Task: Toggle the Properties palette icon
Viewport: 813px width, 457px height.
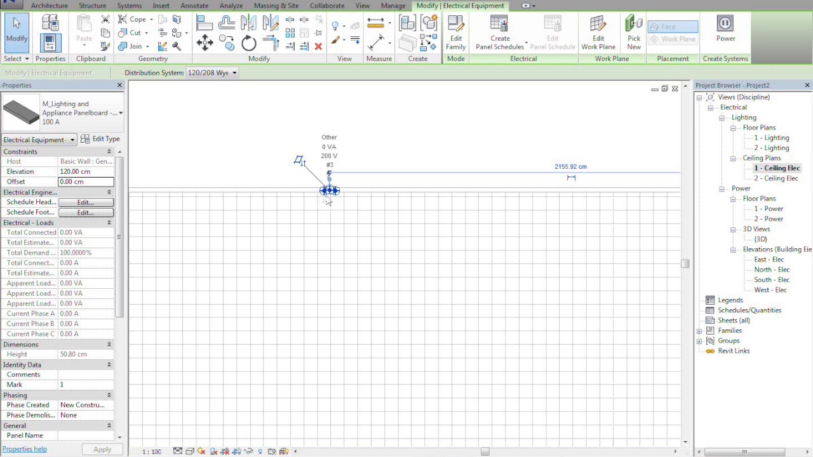Action: (50, 43)
